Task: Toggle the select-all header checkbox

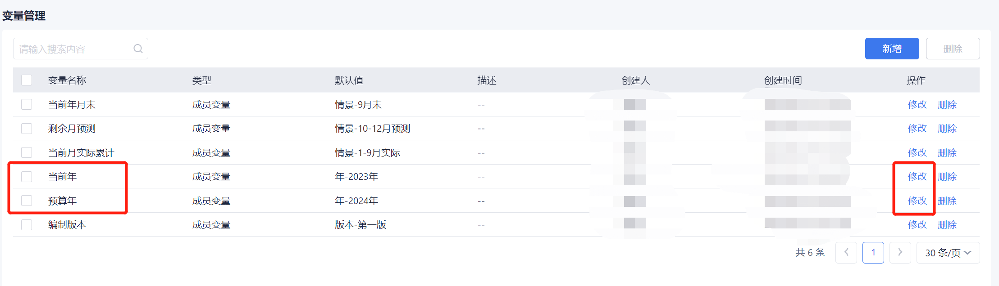Action: [27, 80]
